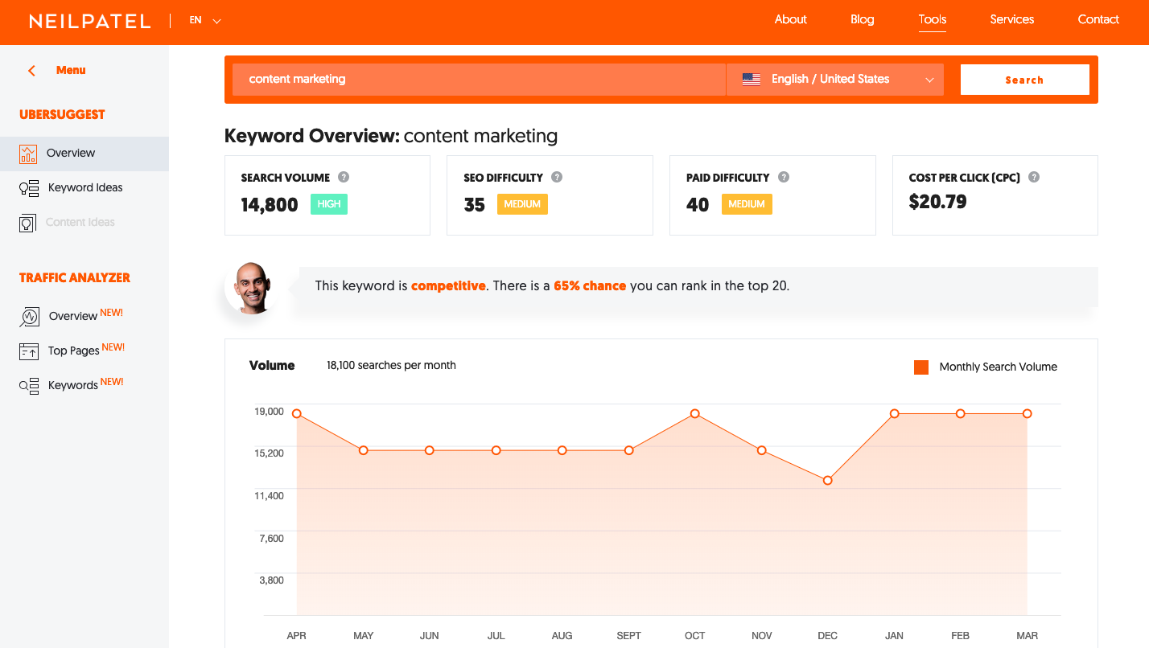
Task: Click the SEO Difficulty value 35
Action: pos(475,205)
